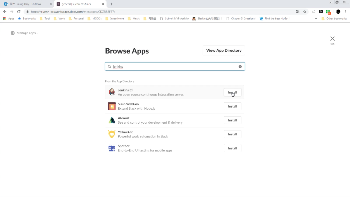Screen dimensions: 350x197
Task: Click the address bar URL
Action: (x=73, y=12)
